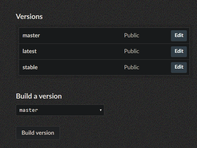Open the master version name link
197x148 pixels.
click(x=31, y=36)
